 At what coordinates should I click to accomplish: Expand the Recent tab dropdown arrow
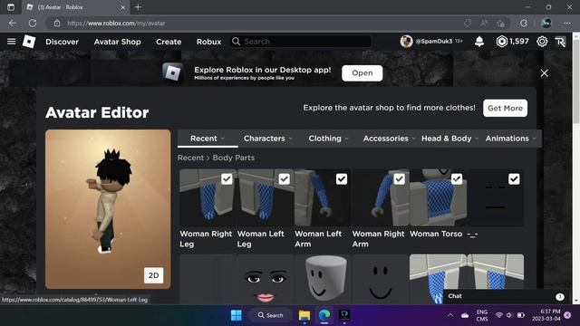[x=223, y=139]
